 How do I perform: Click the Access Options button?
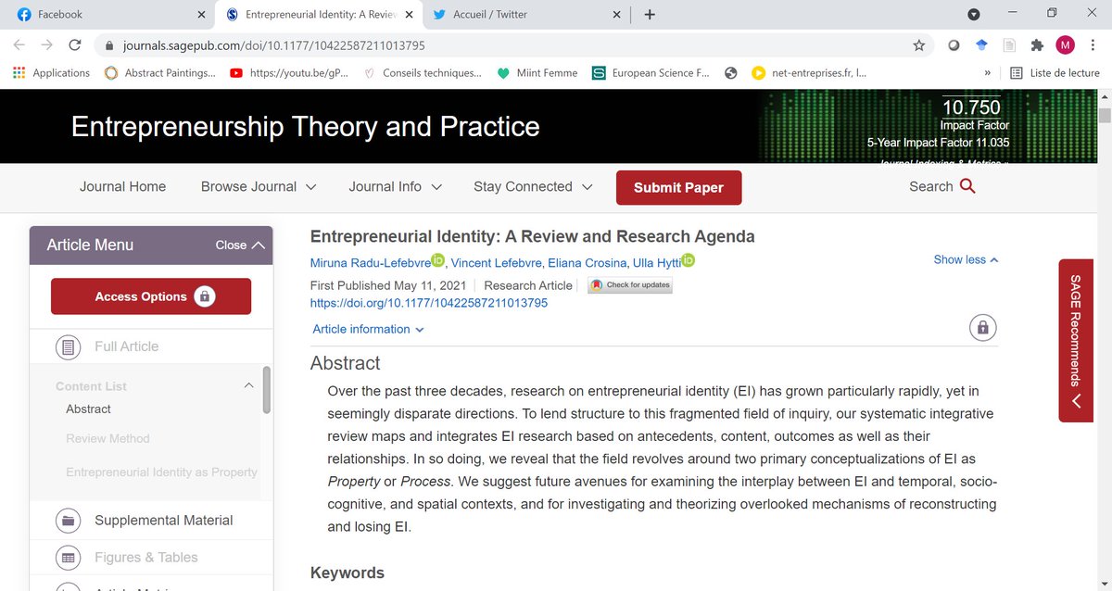[151, 296]
